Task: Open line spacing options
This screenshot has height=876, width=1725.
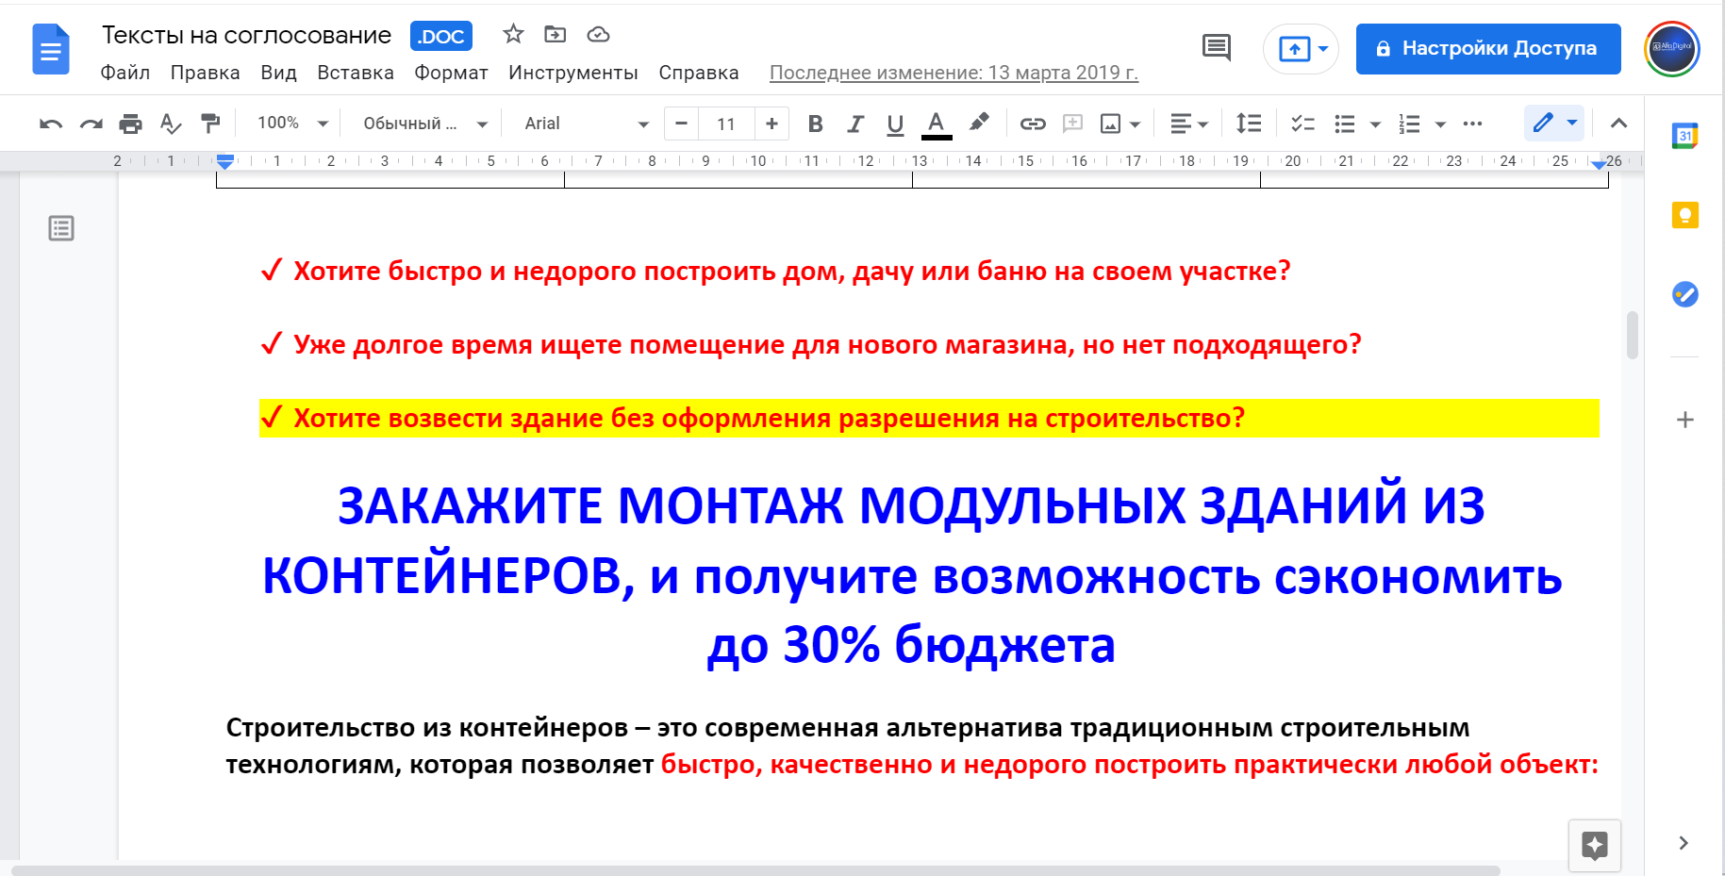Action: 1249,124
